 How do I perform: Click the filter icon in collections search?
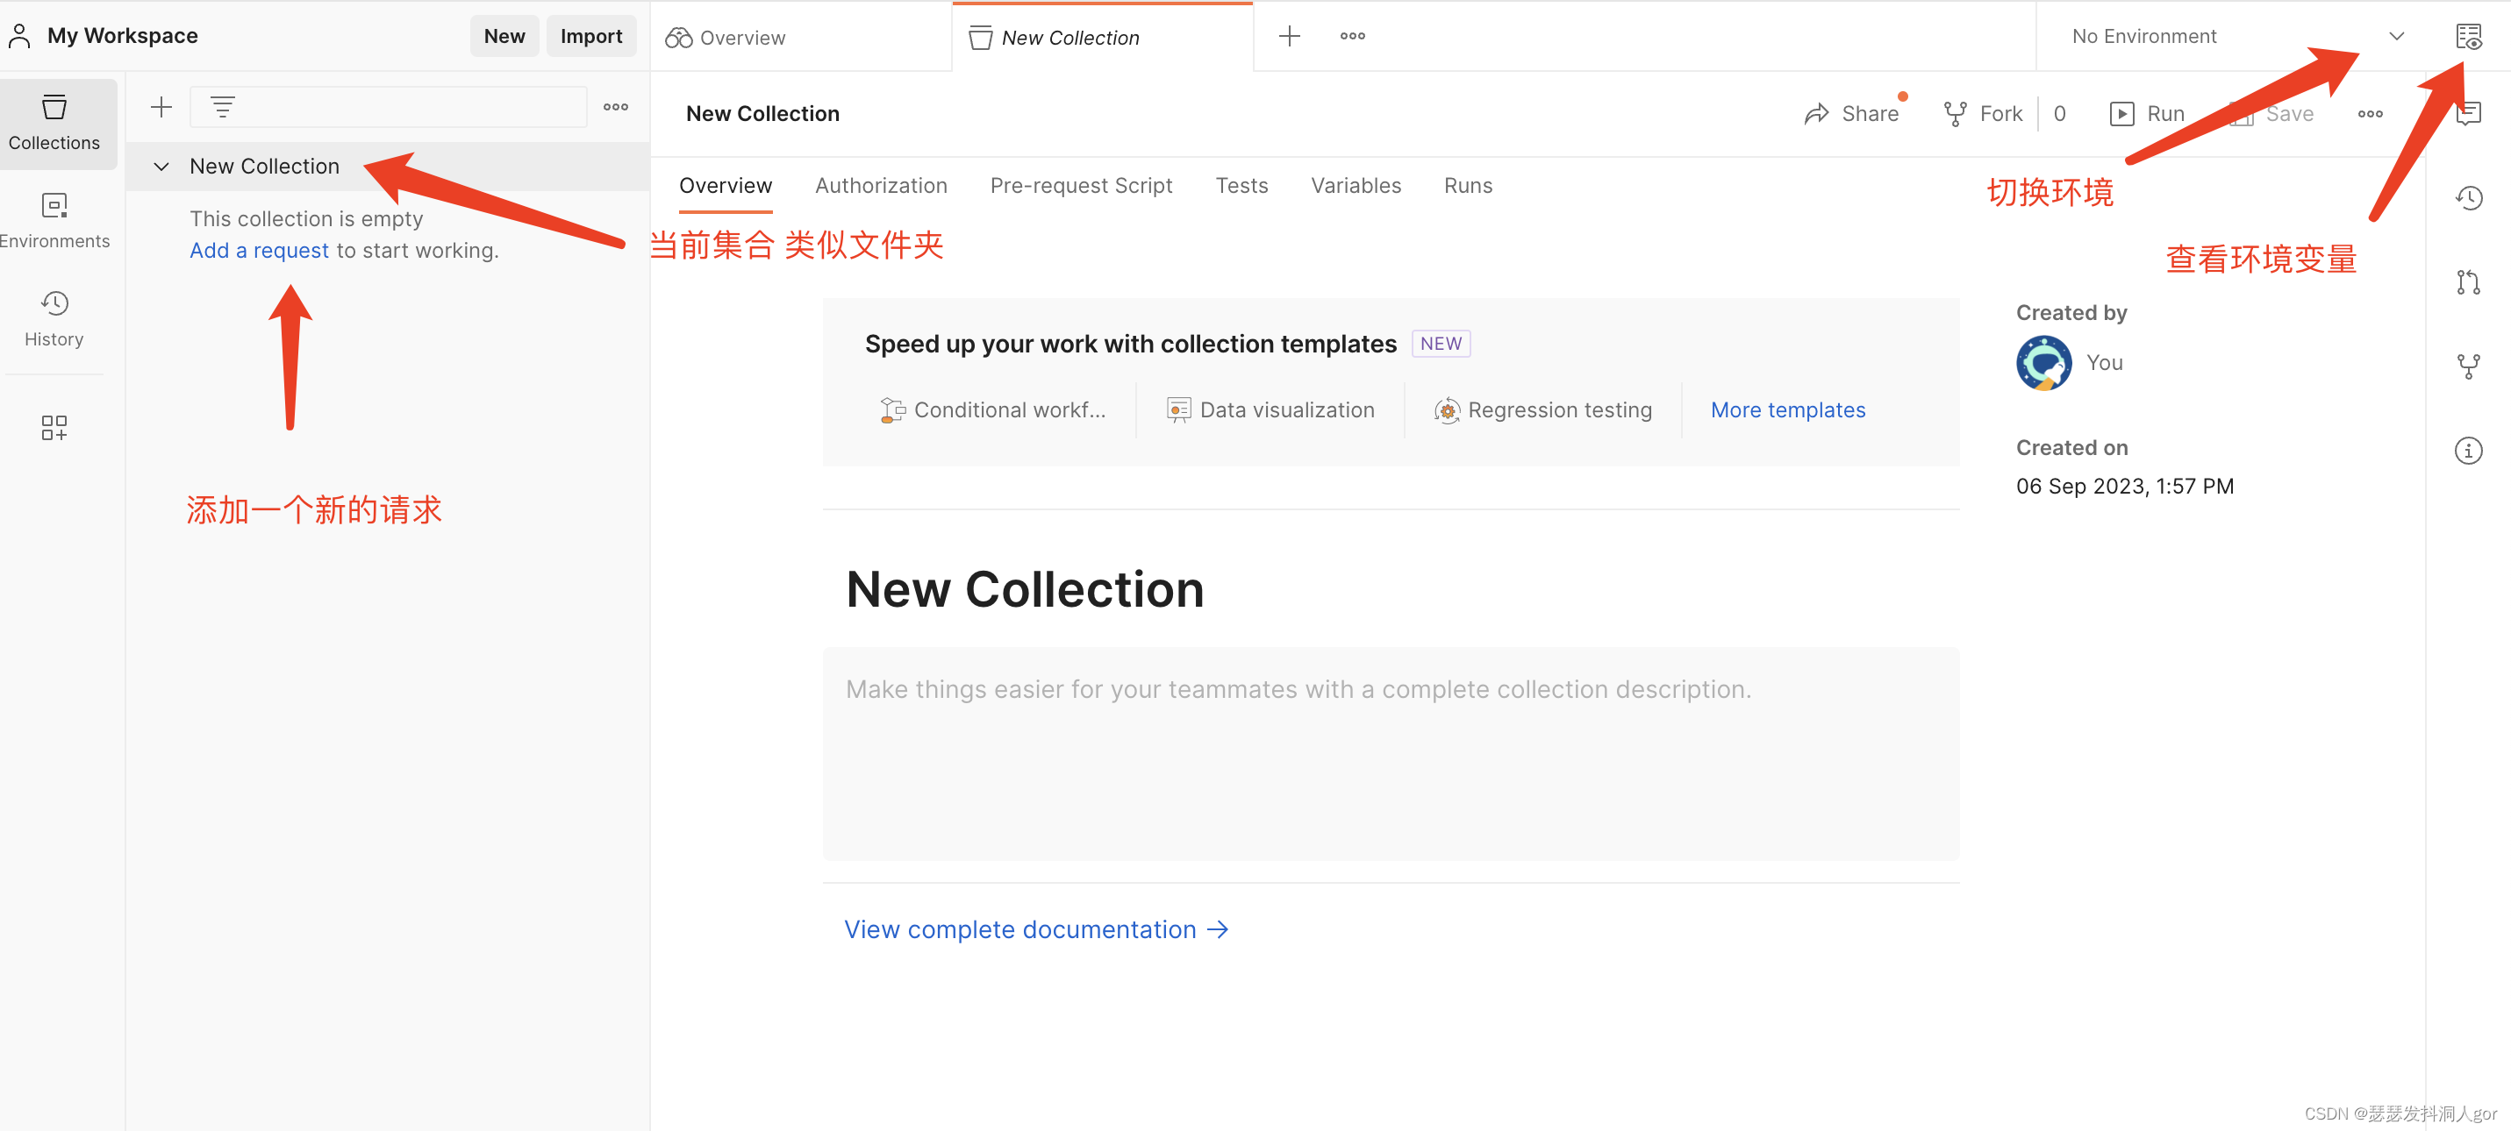coord(222,107)
